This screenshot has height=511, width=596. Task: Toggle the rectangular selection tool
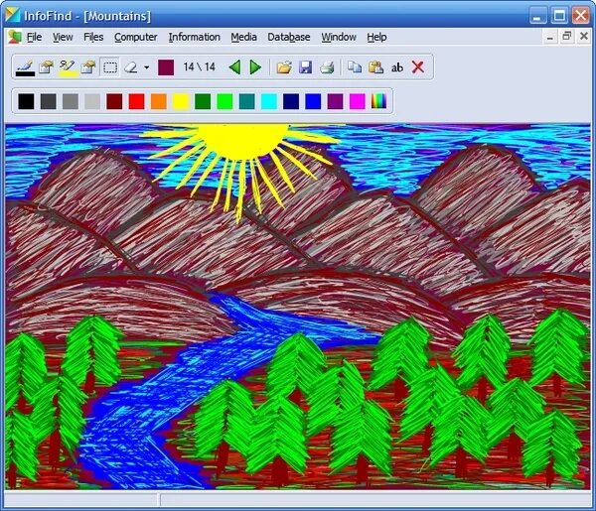(x=110, y=67)
